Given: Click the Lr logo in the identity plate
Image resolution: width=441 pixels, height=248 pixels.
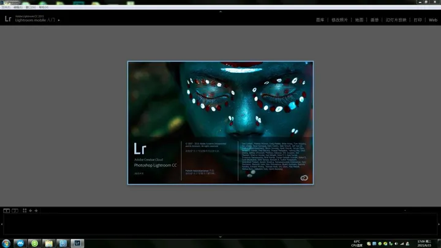Looking at the screenshot, I should point(8,19).
